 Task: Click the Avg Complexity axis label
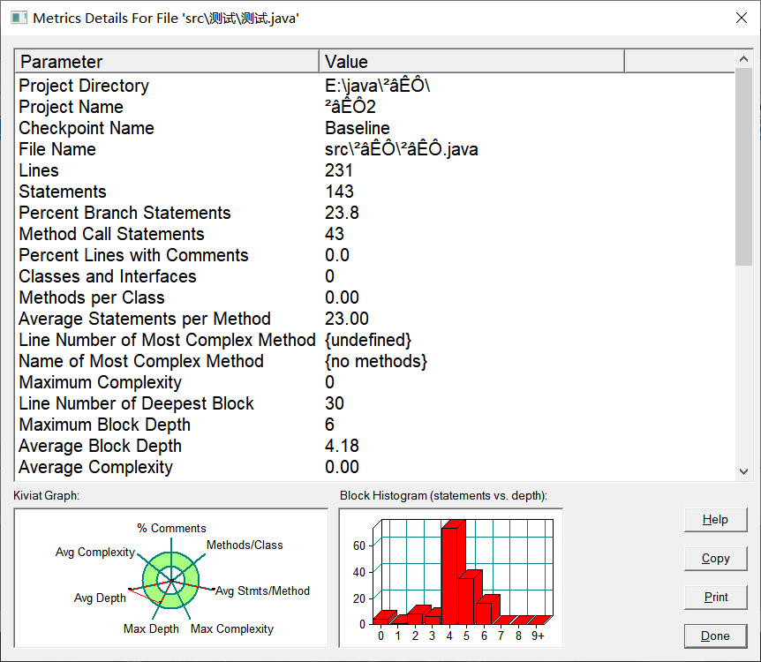95,553
